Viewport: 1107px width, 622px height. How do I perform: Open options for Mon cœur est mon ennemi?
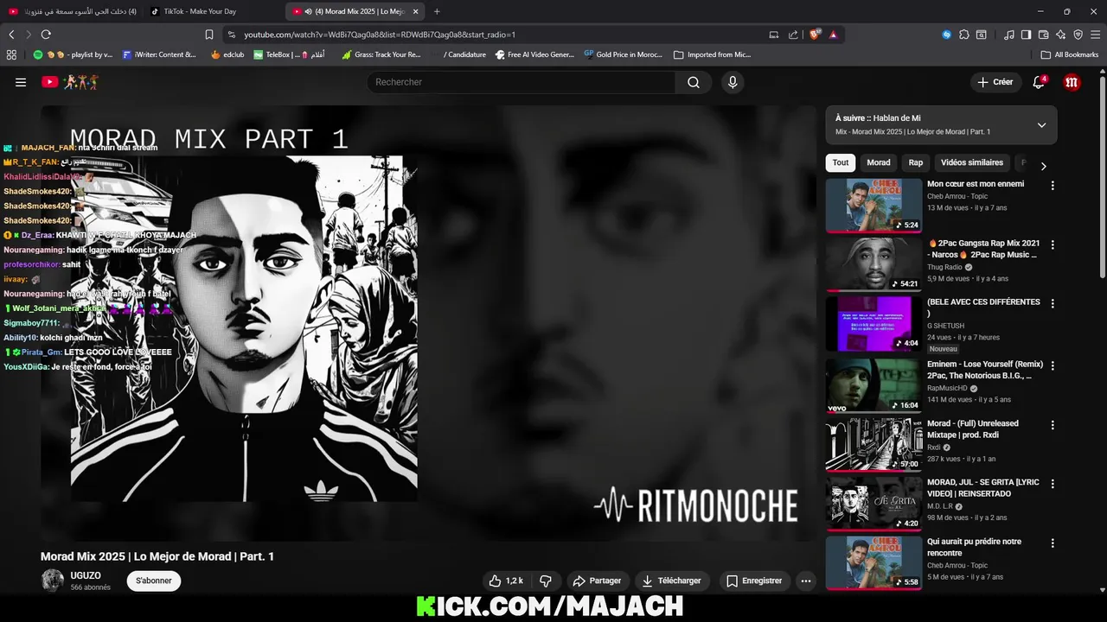coord(1053,186)
